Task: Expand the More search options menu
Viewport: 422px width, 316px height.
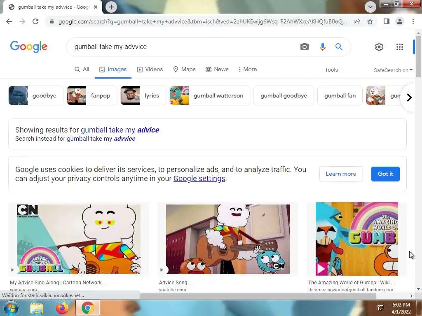Action: tap(248, 69)
